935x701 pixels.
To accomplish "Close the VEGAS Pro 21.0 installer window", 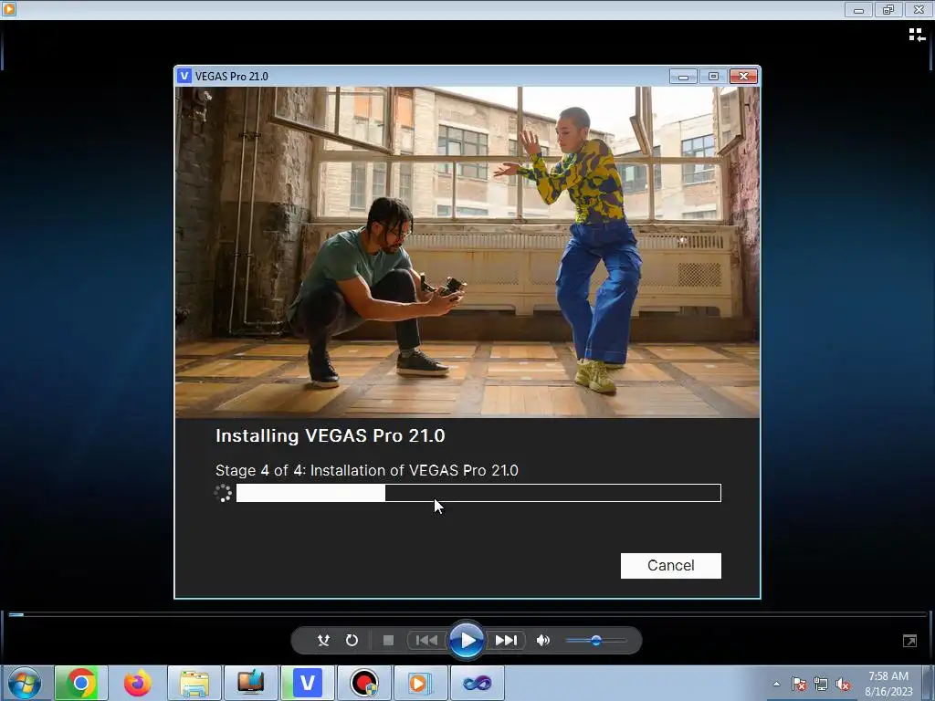I will (743, 77).
